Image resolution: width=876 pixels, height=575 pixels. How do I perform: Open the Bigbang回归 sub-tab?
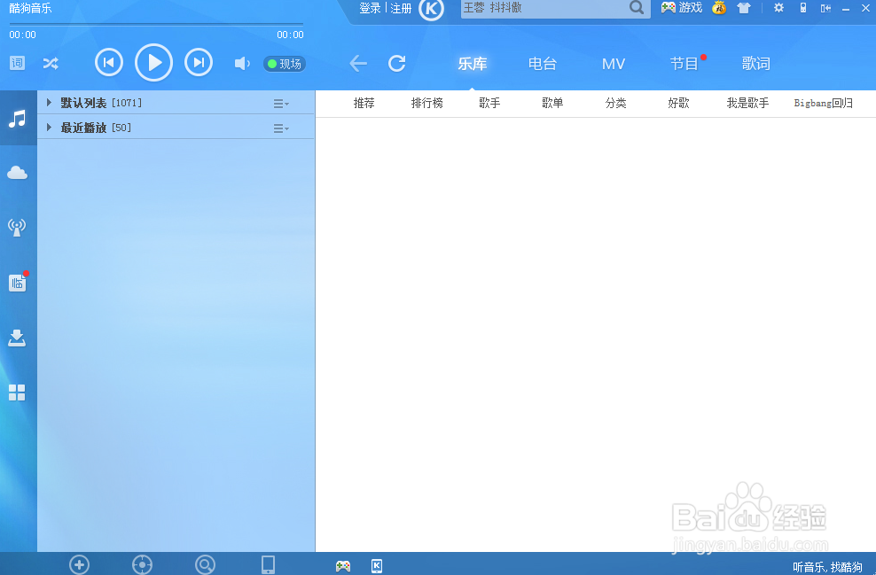824,104
